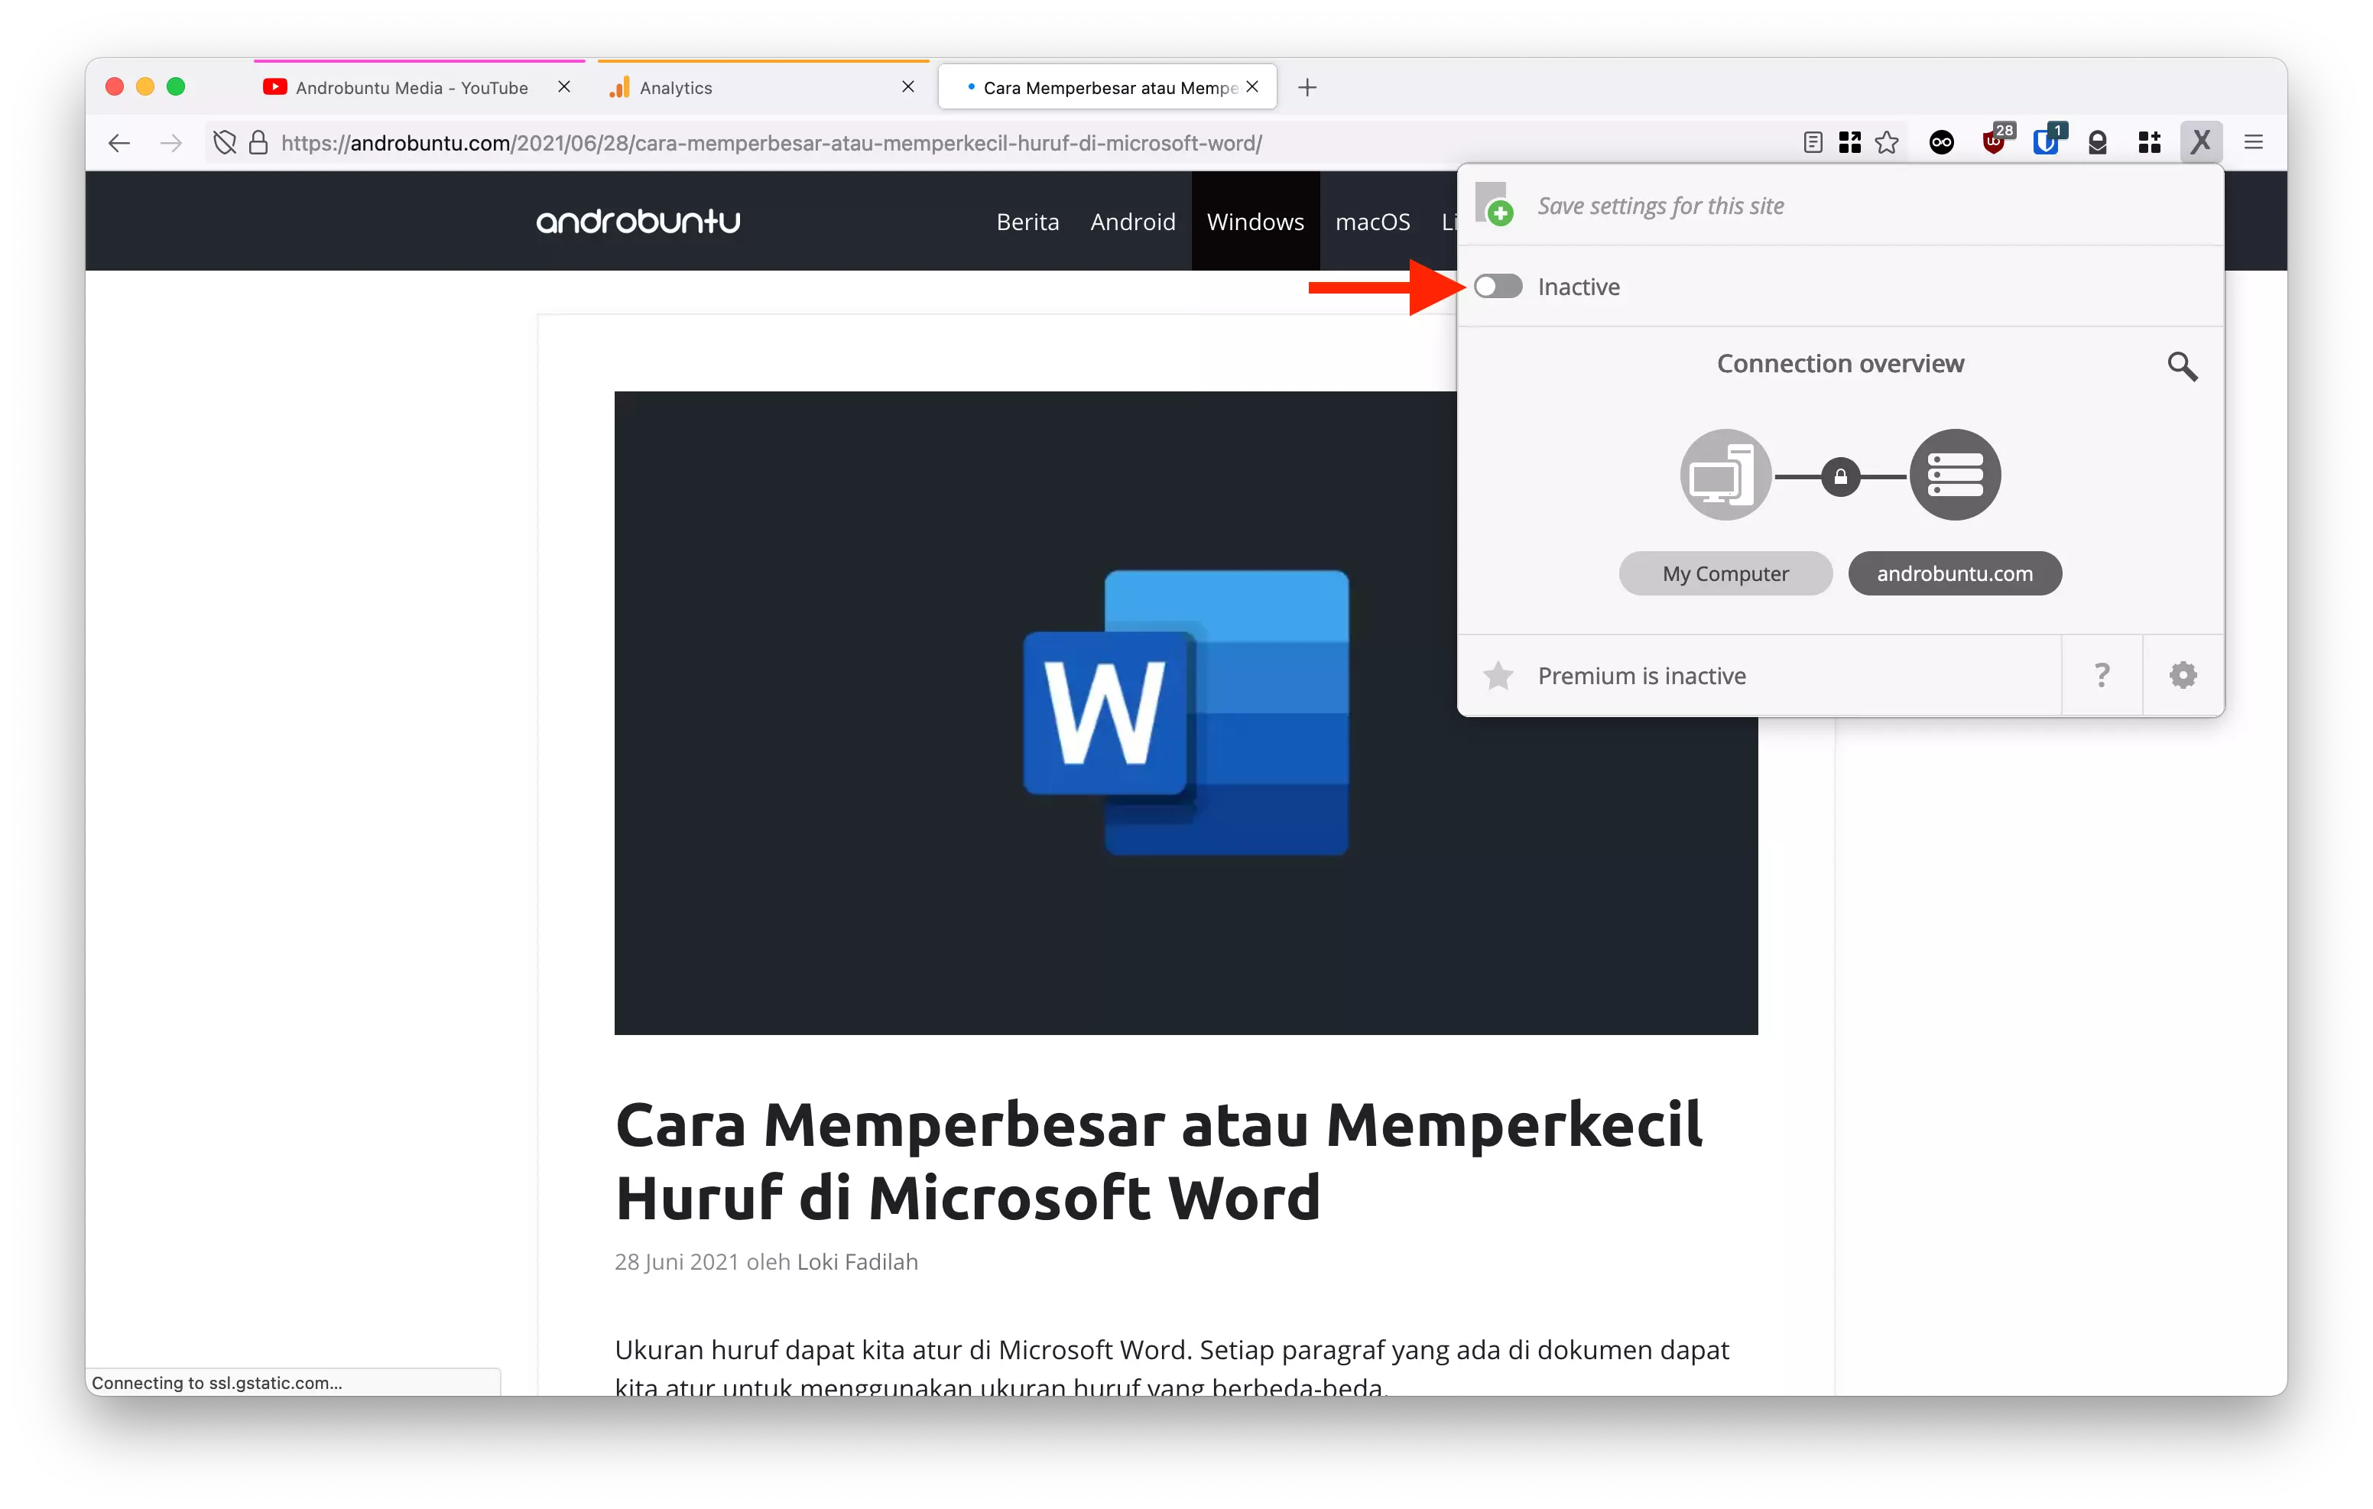The height and width of the screenshot is (1509, 2373).
Task: Search within the Connection overview
Action: (2182, 365)
